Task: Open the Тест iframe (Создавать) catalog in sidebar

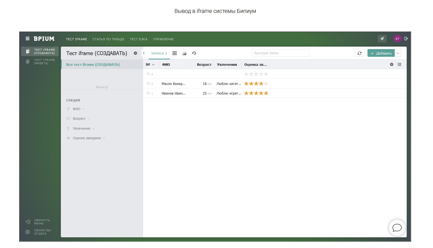Action: point(40,51)
